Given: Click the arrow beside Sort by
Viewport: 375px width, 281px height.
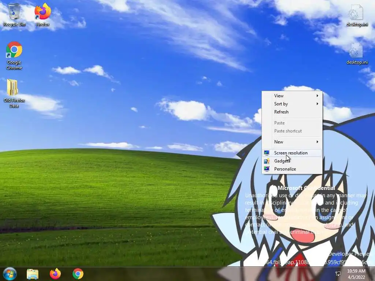Looking at the screenshot, I should coord(318,104).
